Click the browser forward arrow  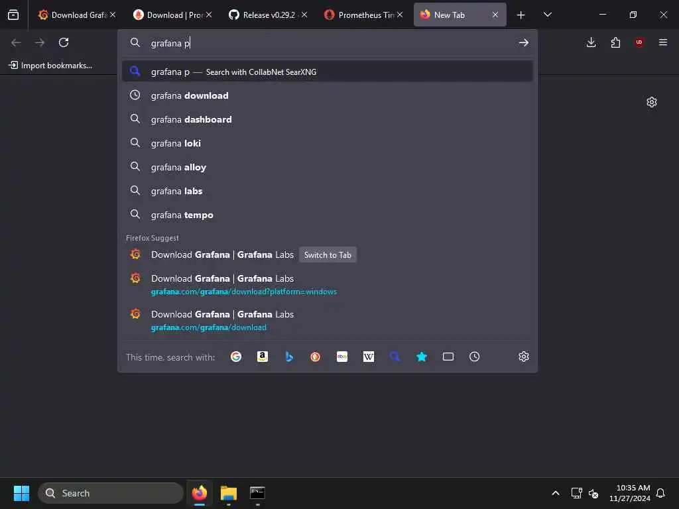(x=40, y=42)
